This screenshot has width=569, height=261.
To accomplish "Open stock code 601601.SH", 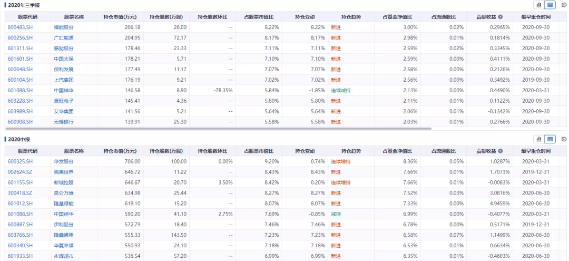I will tap(21, 59).
